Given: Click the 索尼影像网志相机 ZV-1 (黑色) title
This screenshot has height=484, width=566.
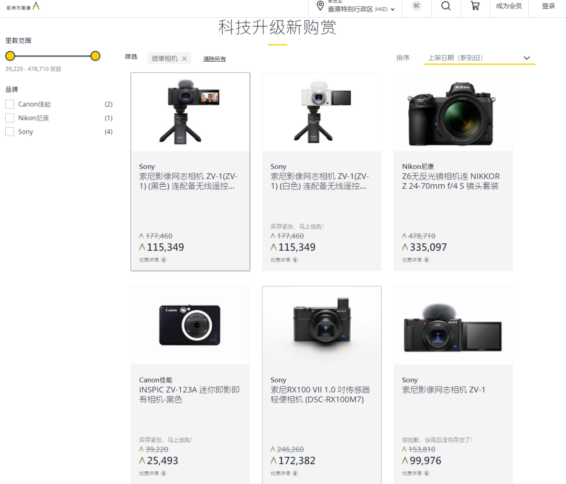Looking at the screenshot, I should click(188, 181).
